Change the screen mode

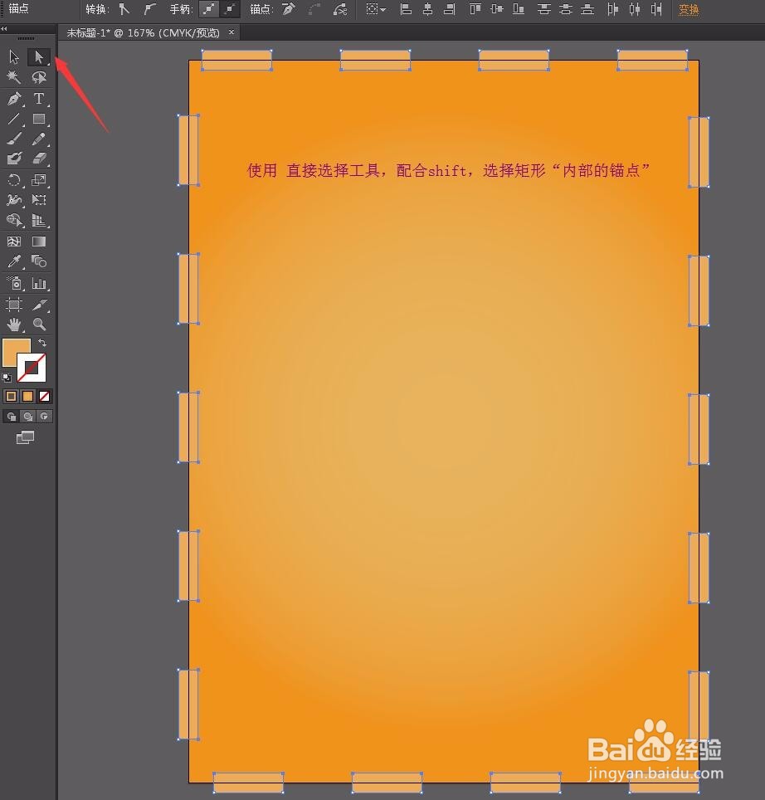[x=25, y=437]
